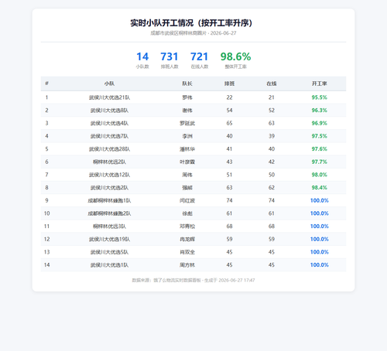Select team name 武侯川大优选7队
Screen dimensions: 387x351
coord(109,136)
